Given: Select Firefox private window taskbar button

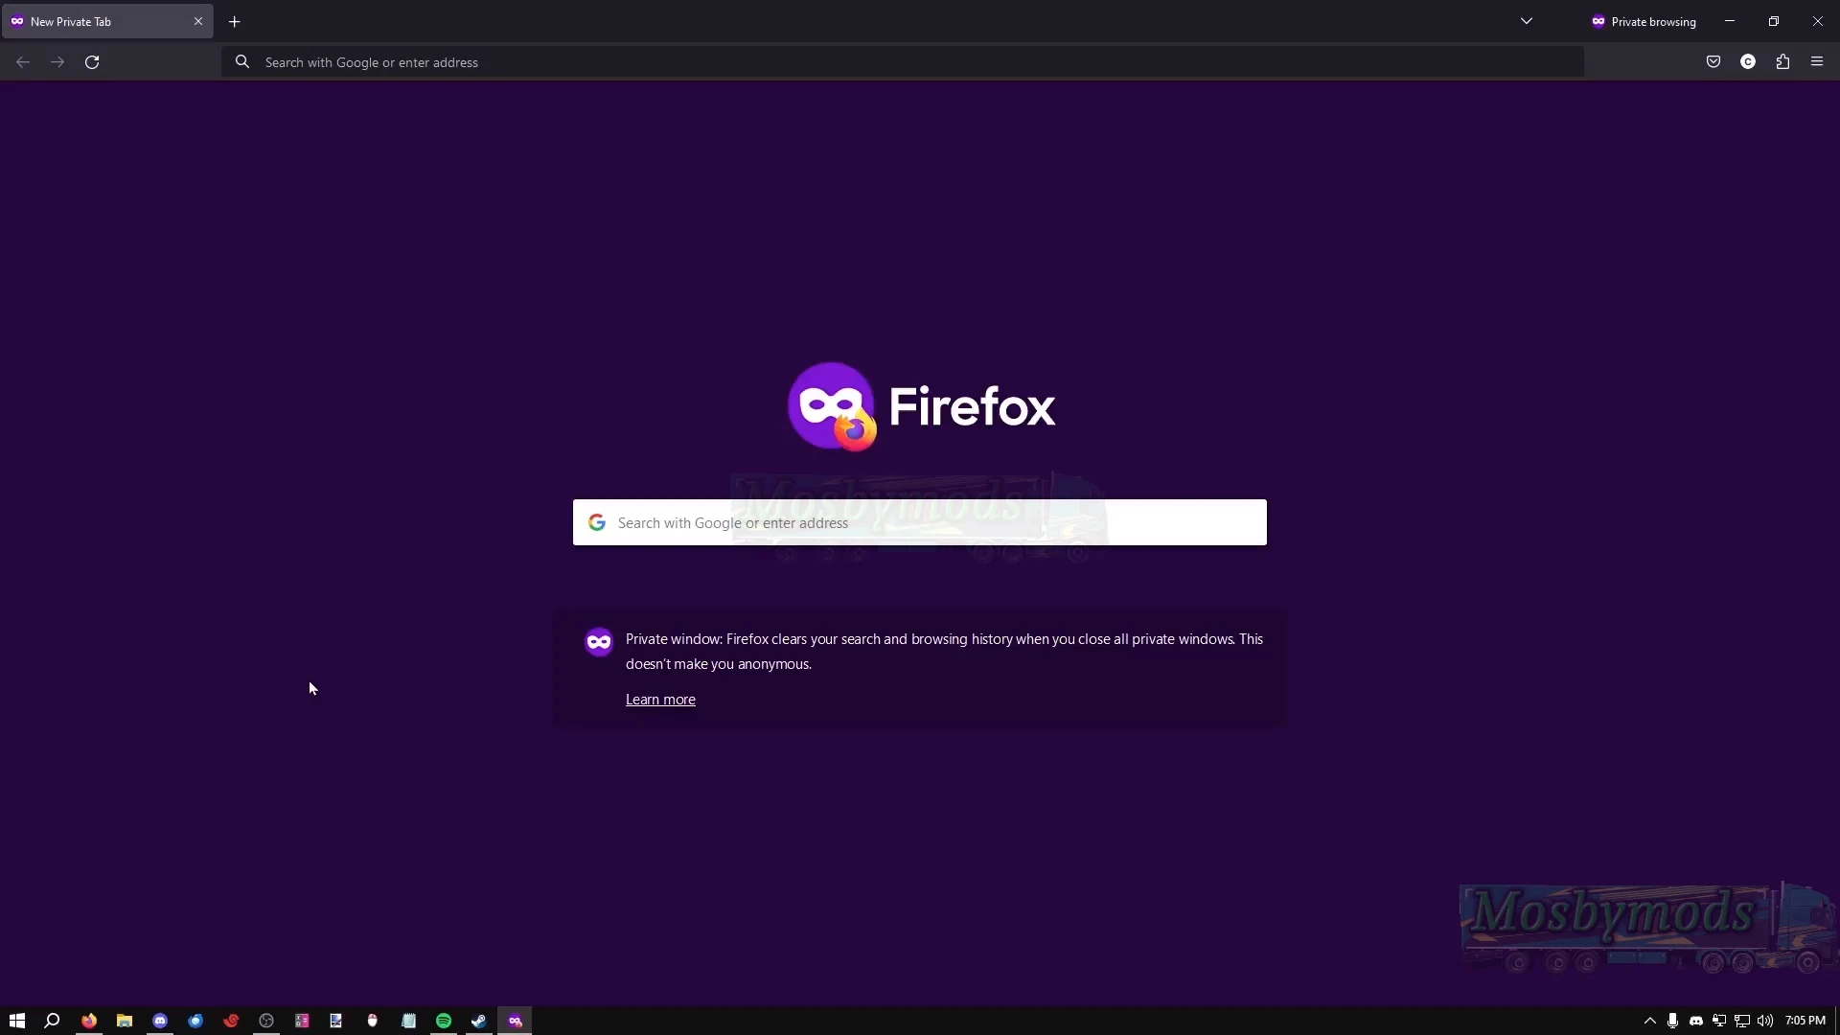Looking at the screenshot, I should tap(515, 1021).
